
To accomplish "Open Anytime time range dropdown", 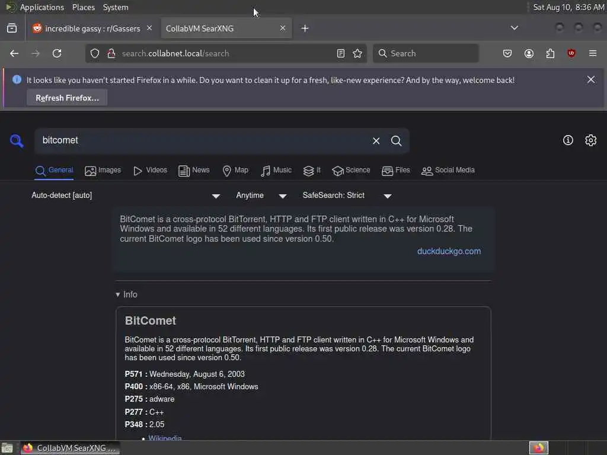I will (x=261, y=196).
